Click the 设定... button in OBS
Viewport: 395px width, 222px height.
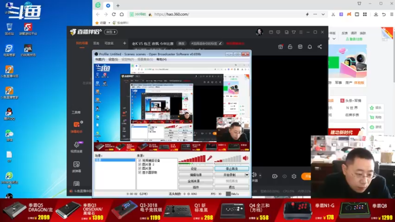[x=196, y=169]
